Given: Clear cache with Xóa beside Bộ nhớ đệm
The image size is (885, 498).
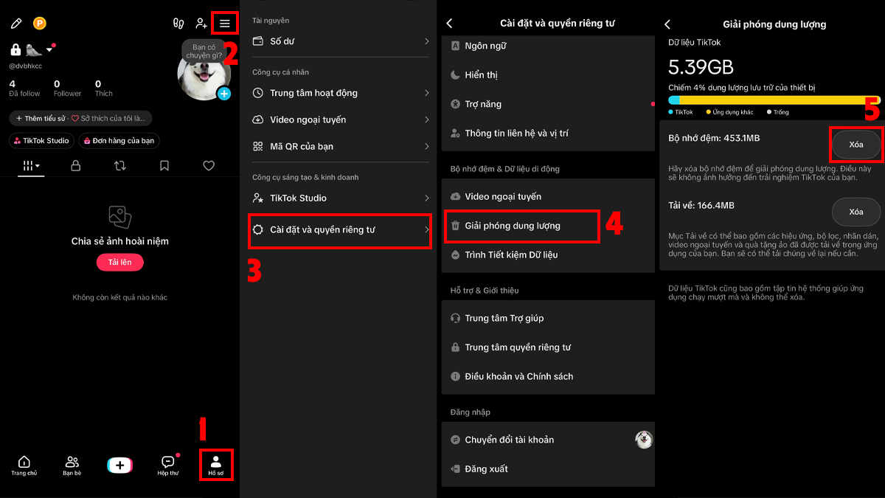Looking at the screenshot, I should coord(856,145).
